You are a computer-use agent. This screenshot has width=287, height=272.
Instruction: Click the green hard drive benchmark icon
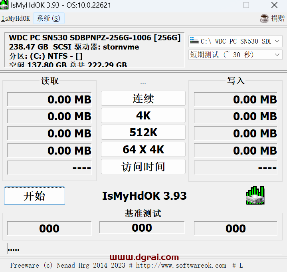255,195
